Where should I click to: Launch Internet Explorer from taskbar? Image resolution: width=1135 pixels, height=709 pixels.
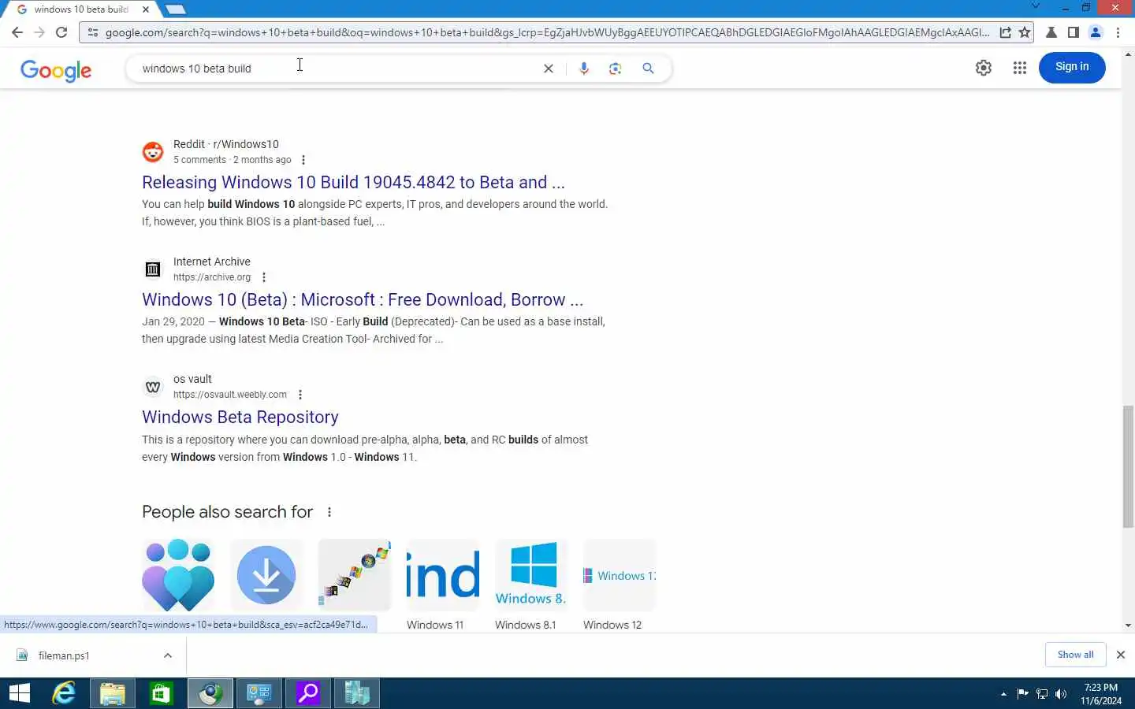(64, 693)
